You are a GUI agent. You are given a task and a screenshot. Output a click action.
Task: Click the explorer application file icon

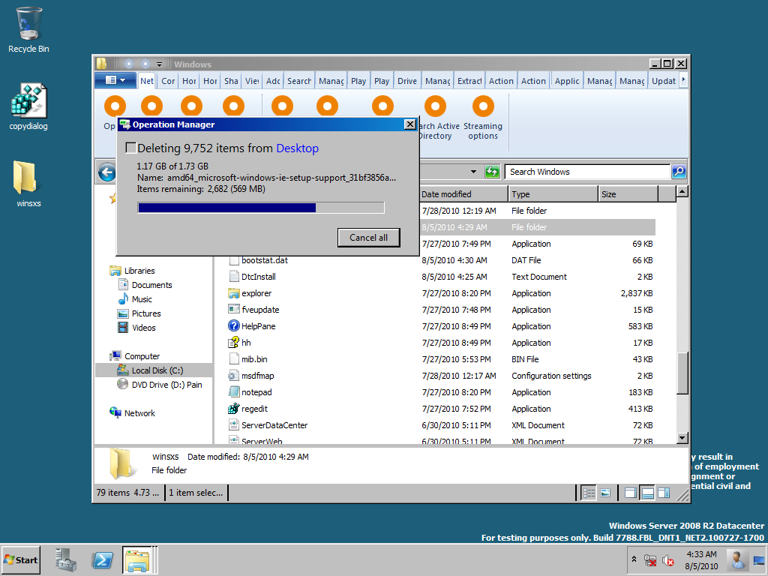click(x=234, y=293)
